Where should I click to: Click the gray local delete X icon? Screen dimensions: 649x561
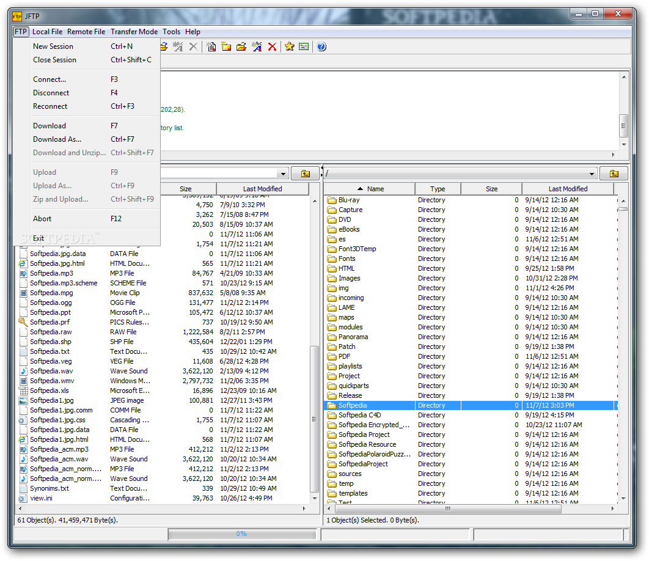coord(193,47)
